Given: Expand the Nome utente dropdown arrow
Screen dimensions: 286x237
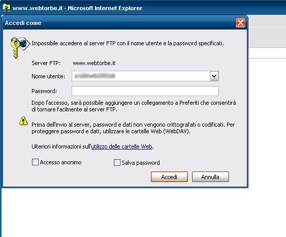Looking at the screenshot, I should pyautogui.click(x=214, y=76).
